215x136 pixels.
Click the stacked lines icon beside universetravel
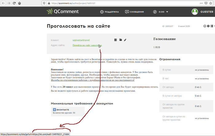click(x=115, y=40)
